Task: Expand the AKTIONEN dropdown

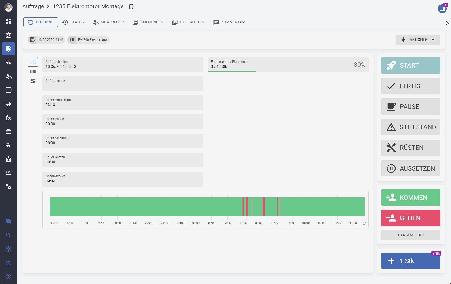Action: (418, 40)
